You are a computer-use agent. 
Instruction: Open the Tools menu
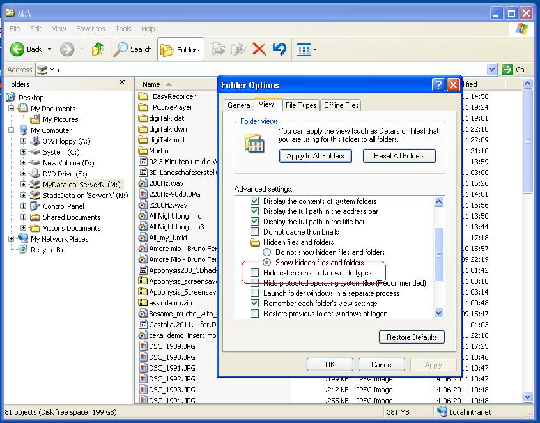point(123,29)
